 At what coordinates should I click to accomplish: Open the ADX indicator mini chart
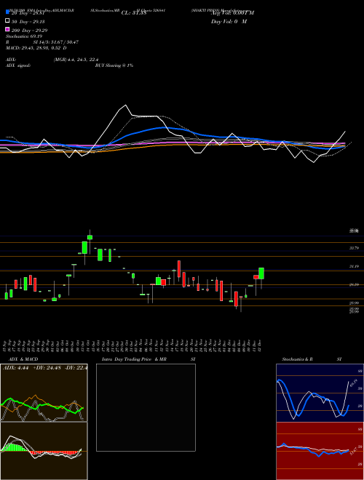[x=44, y=393]
